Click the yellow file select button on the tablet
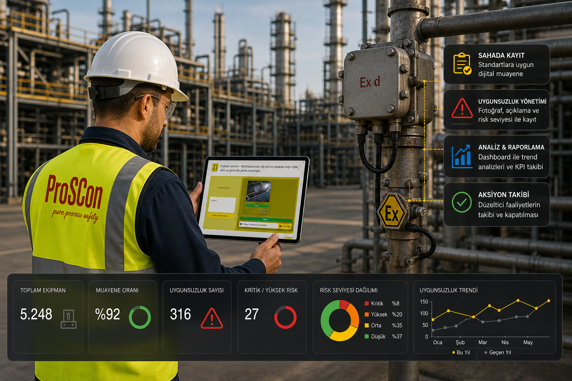The height and width of the screenshot is (381, 572). [x=285, y=226]
